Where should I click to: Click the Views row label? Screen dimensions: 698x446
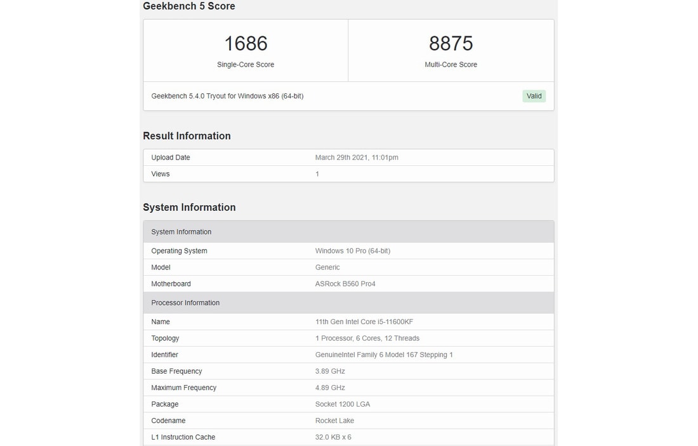pyautogui.click(x=161, y=174)
